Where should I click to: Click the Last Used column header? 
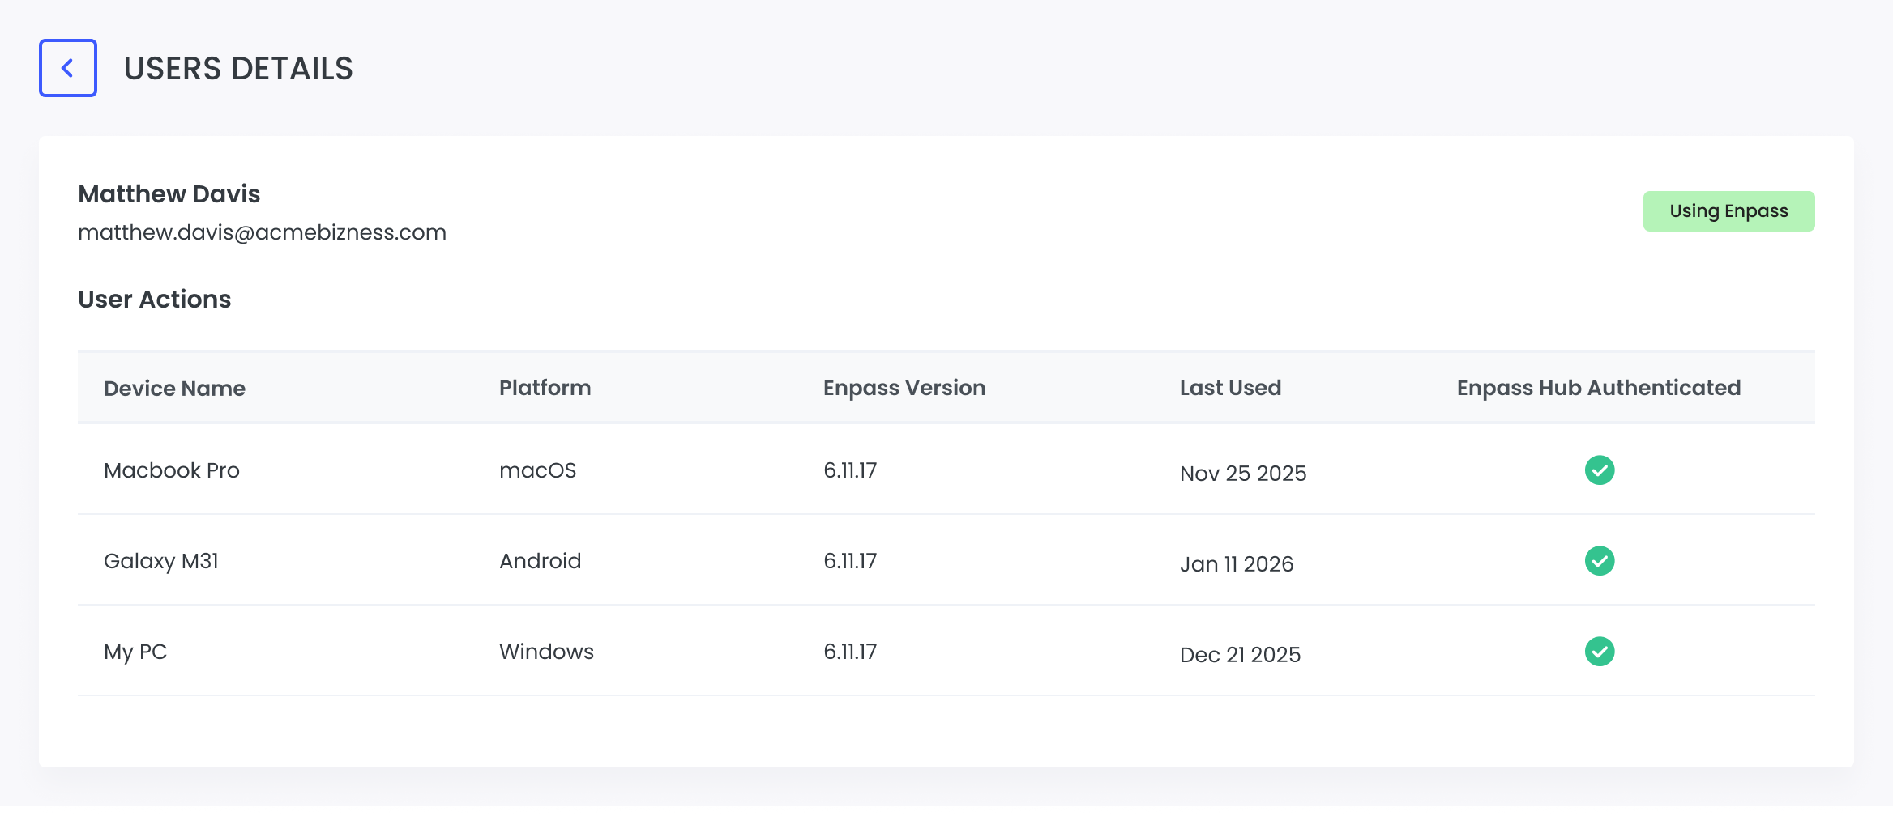click(x=1229, y=388)
